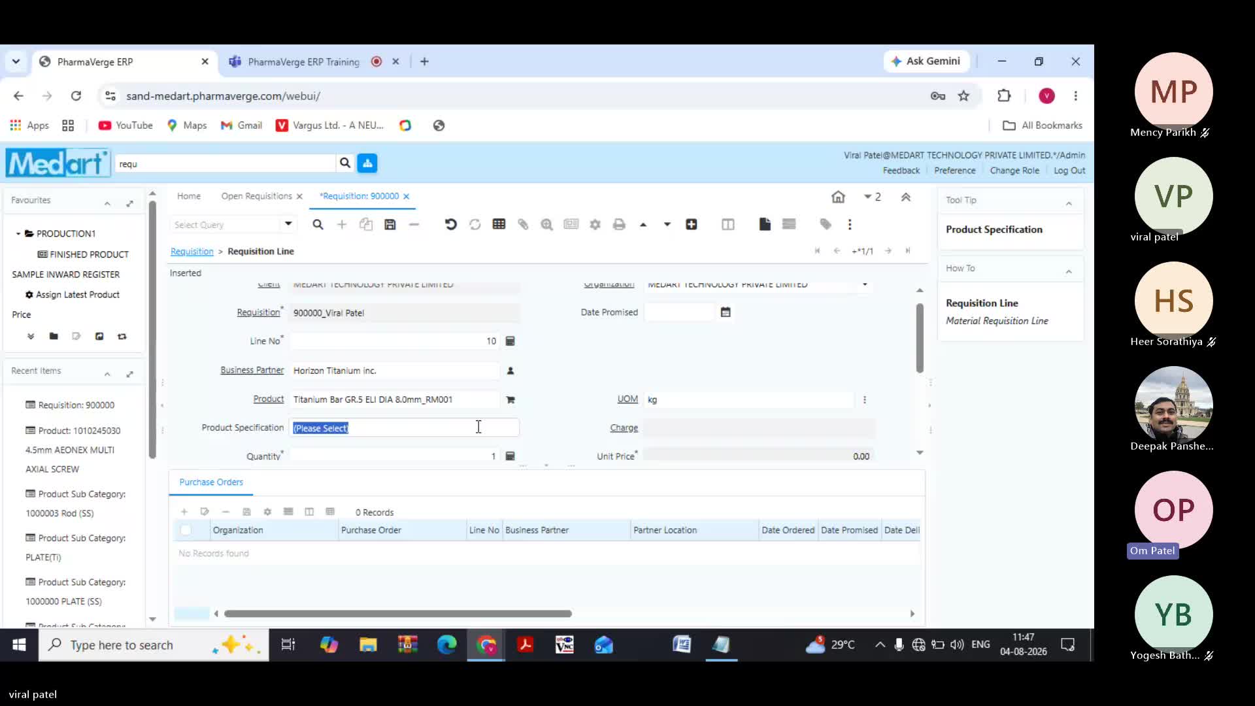The image size is (1255, 706).
Task: Click the split panel layout icon in the toolbar
Action: pos(728,224)
